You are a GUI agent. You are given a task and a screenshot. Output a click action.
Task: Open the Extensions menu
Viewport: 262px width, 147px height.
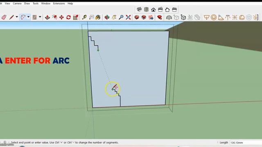[x=59, y=4]
